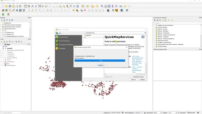Select 'Установить из ZIP файла' tab
Viewport: 202px width, 114px height.
click(x=68, y=45)
